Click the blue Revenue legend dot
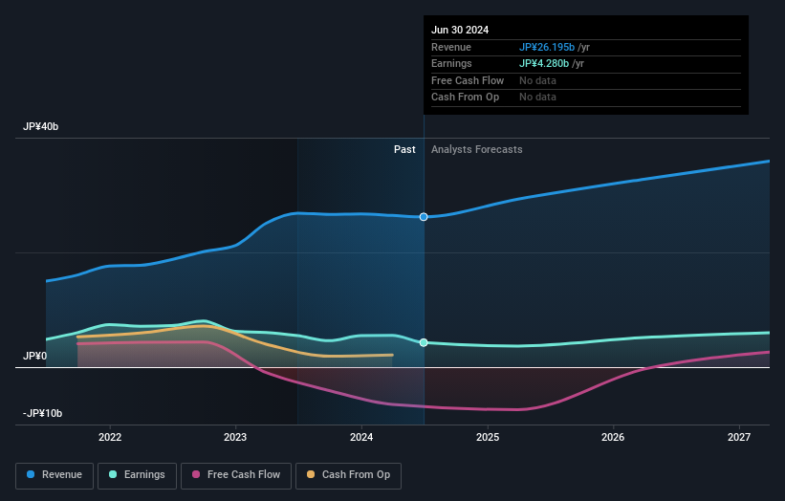The height and width of the screenshot is (501, 785). [x=31, y=474]
